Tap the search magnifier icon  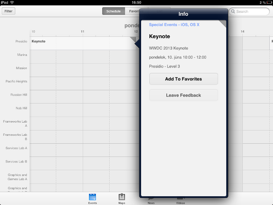[233, 11]
